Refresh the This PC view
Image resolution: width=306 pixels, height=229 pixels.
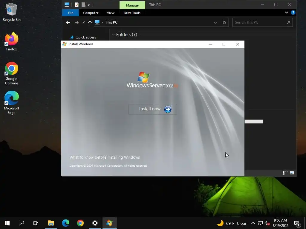(224, 23)
